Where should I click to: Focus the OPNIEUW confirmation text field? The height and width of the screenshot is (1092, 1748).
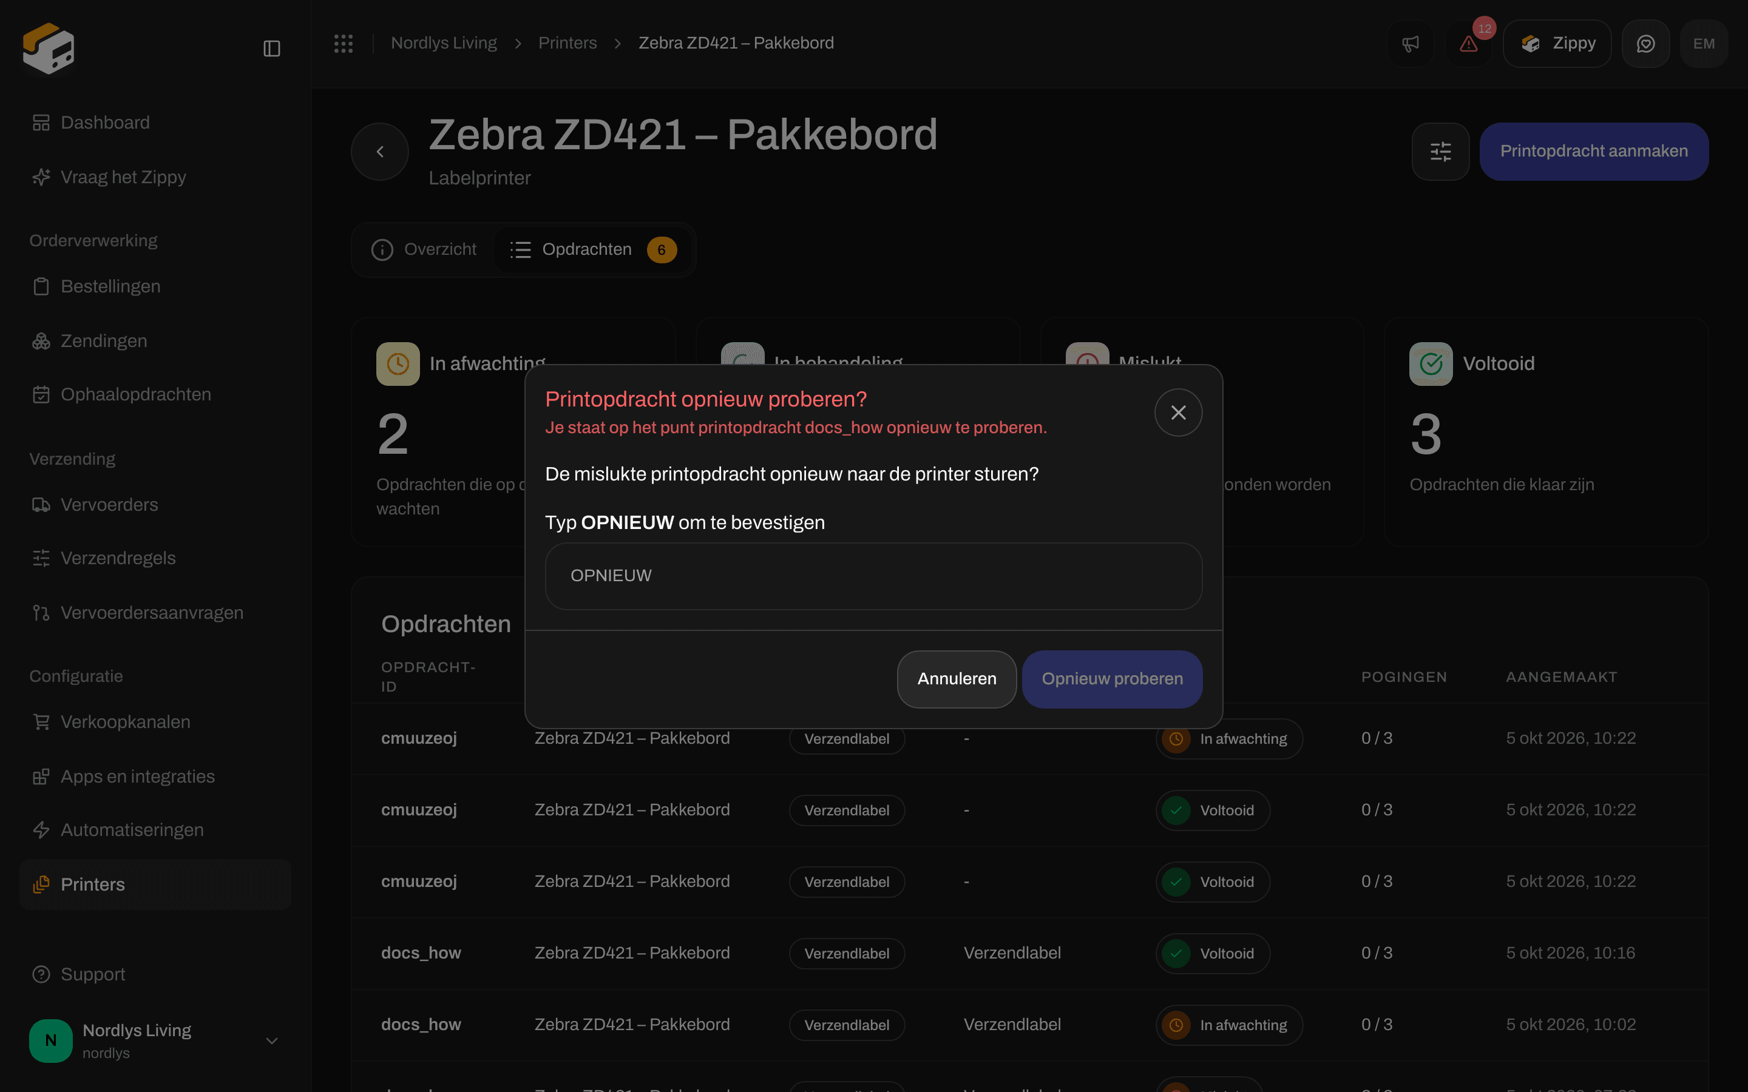pos(873,576)
